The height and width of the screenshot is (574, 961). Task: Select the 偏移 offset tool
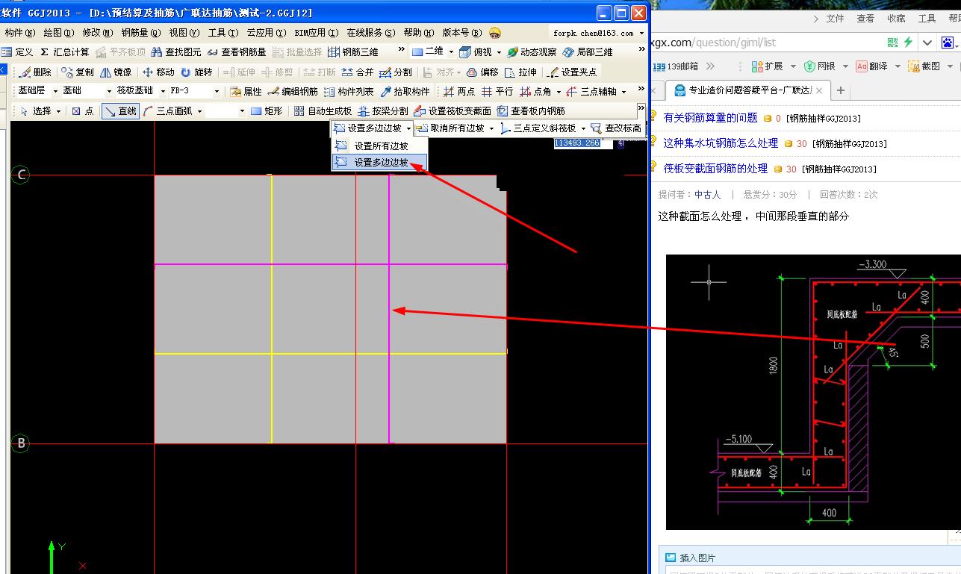tap(482, 72)
